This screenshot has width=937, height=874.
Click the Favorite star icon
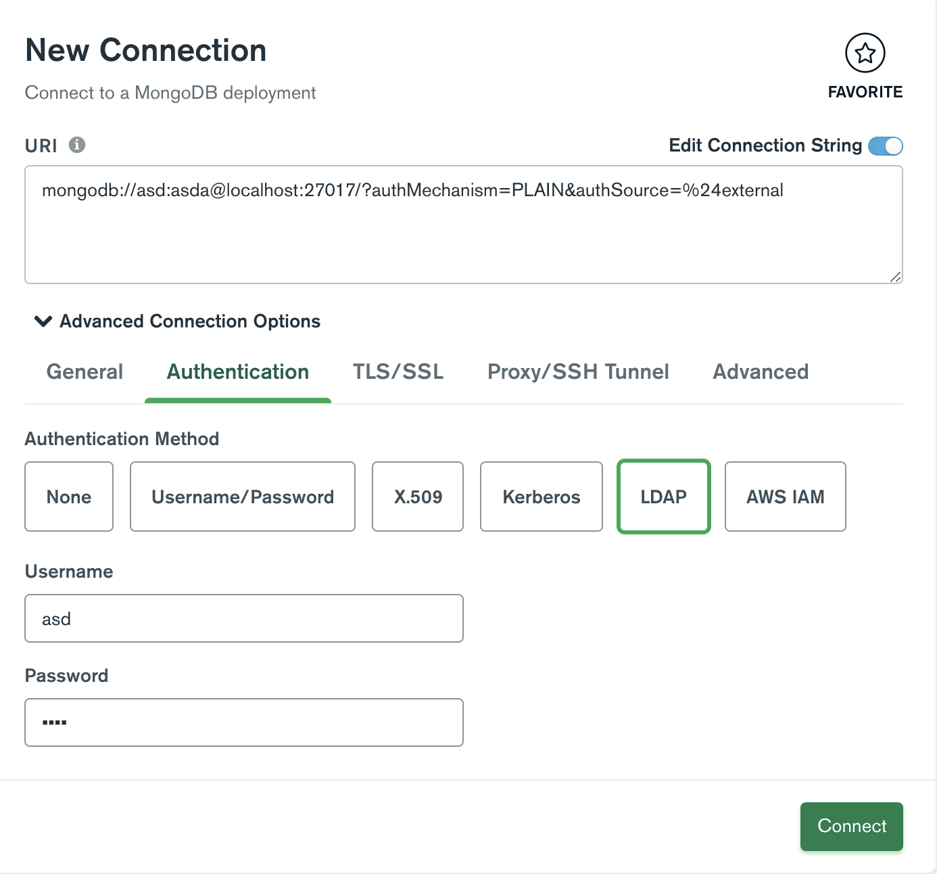[x=865, y=53]
